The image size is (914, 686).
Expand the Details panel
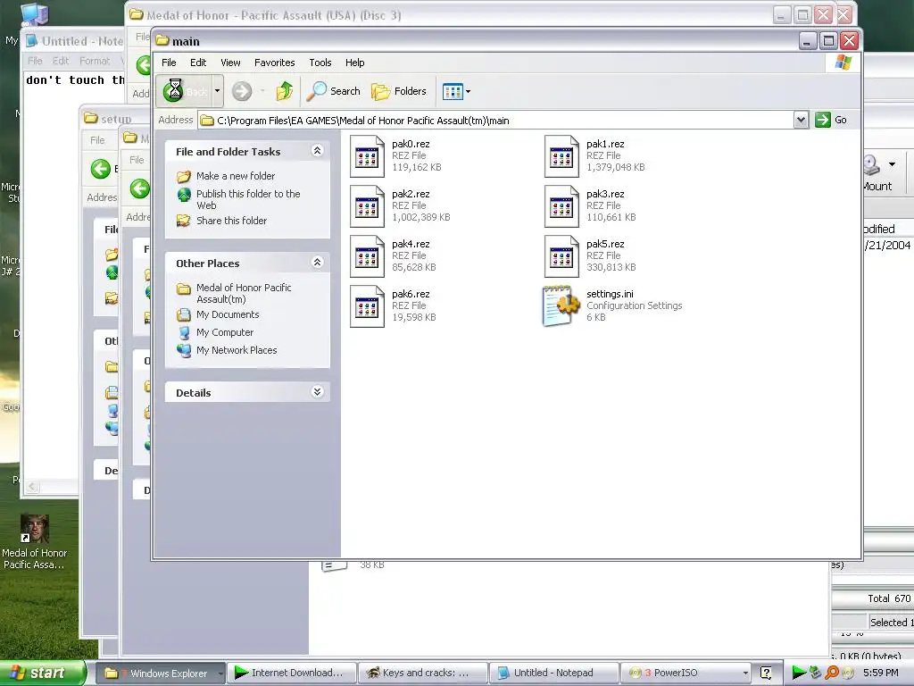click(317, 392)
